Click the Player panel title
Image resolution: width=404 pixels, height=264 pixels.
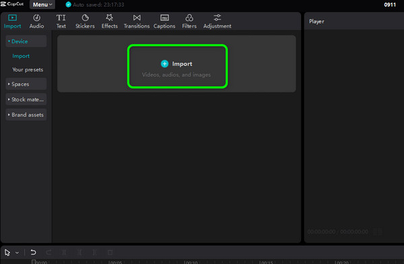pyautogui.click(x=316, y=22)
